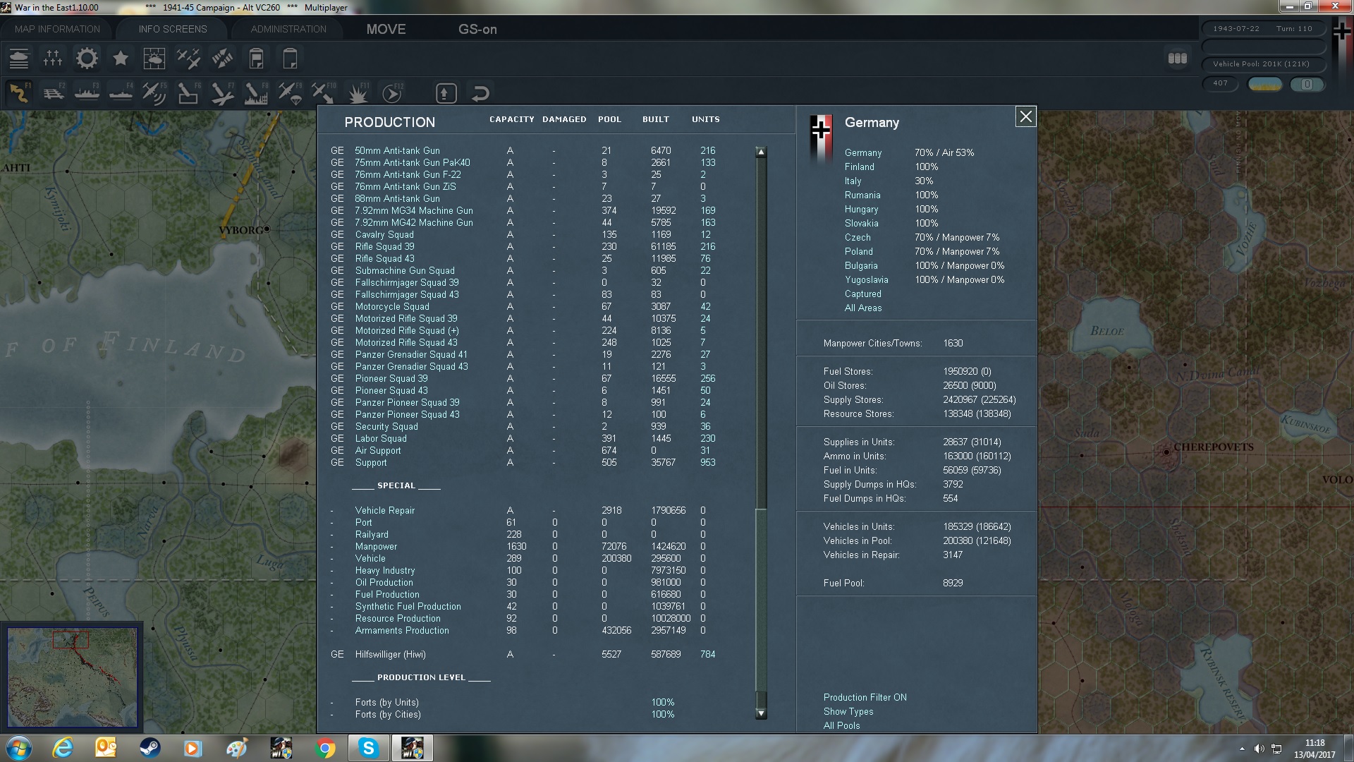Image resolution: width=1354 pixels, height=762 pixels.
Task: Click the F12 end turn icon
Action: [392, 93]
